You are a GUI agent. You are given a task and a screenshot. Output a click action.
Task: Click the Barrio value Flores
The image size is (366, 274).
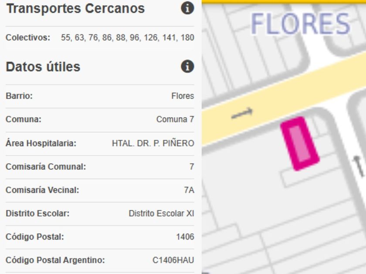[183, 96]
